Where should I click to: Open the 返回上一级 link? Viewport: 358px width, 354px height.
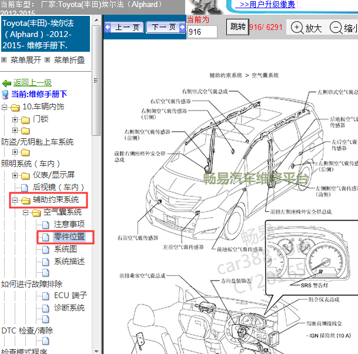[32, 83]
